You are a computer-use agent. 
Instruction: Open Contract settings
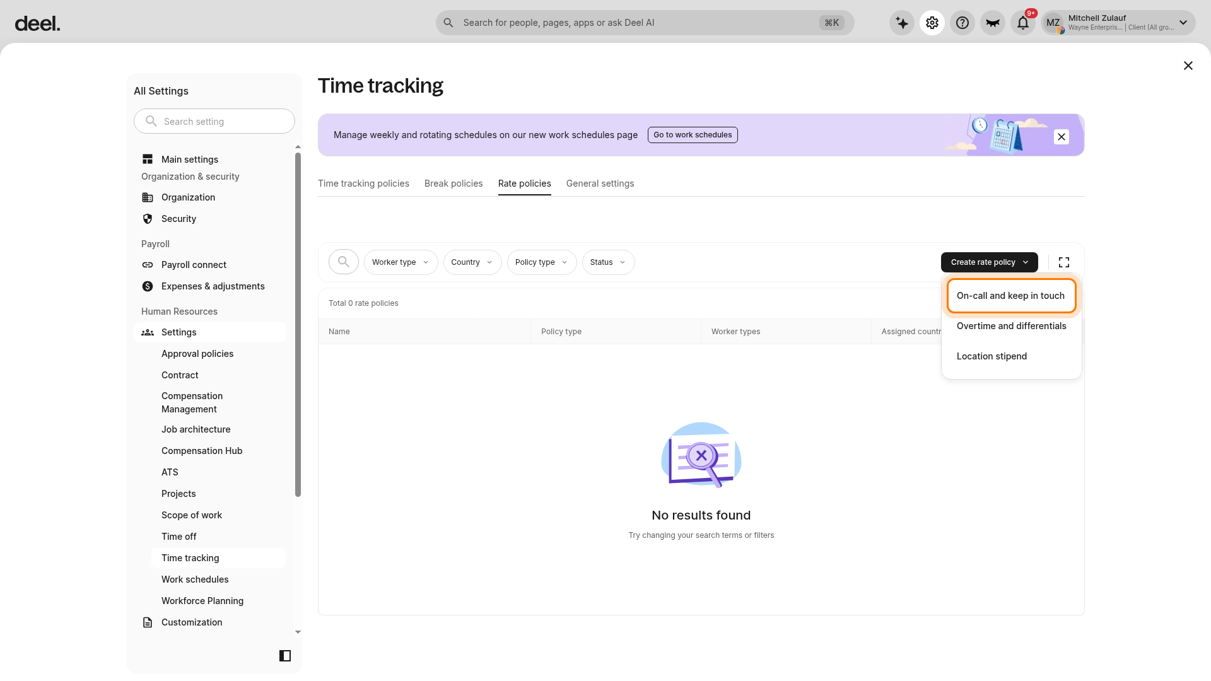point(218,375)
